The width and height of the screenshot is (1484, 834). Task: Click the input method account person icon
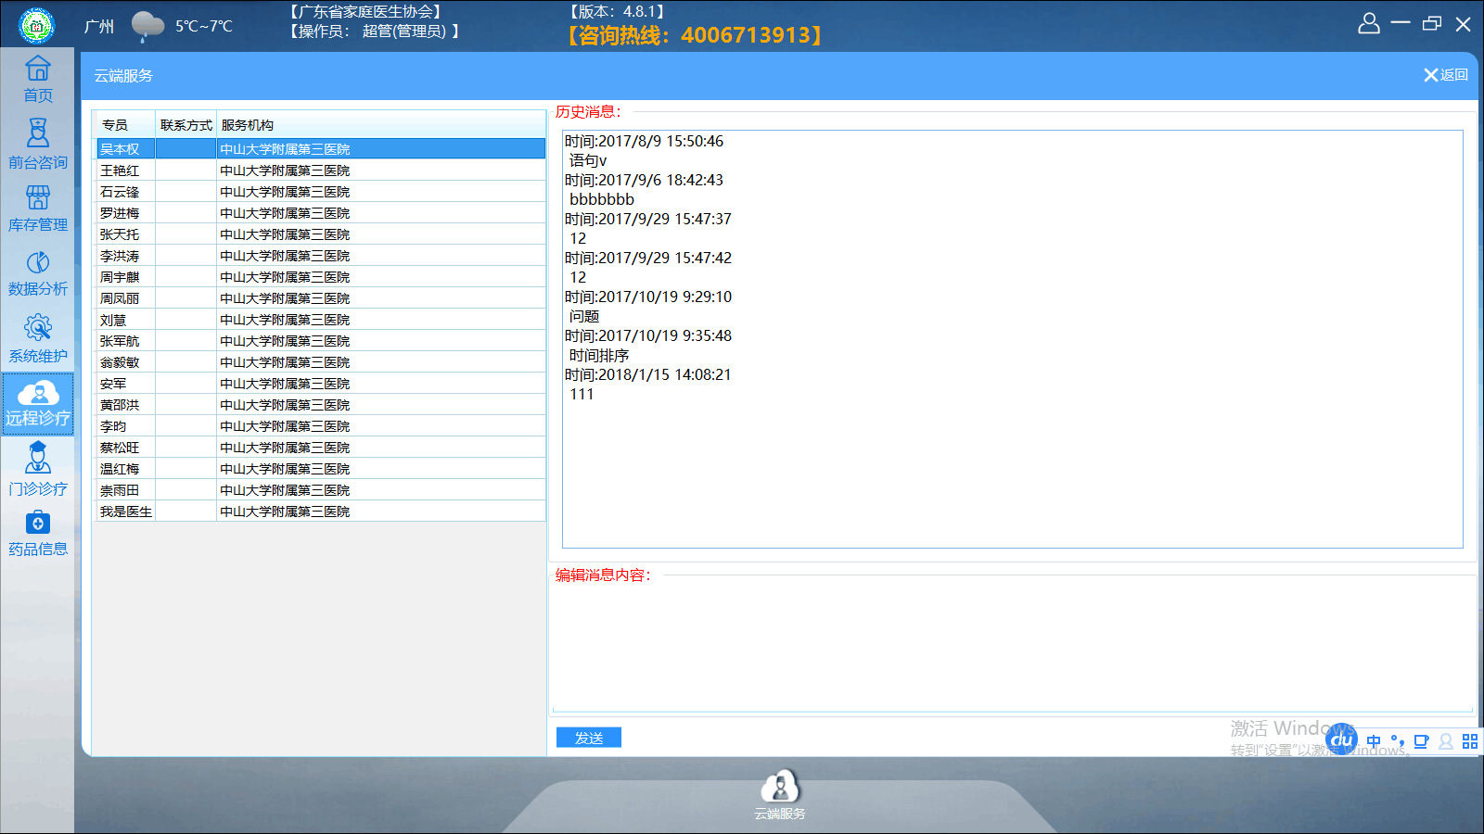(x=1446, y=741)
